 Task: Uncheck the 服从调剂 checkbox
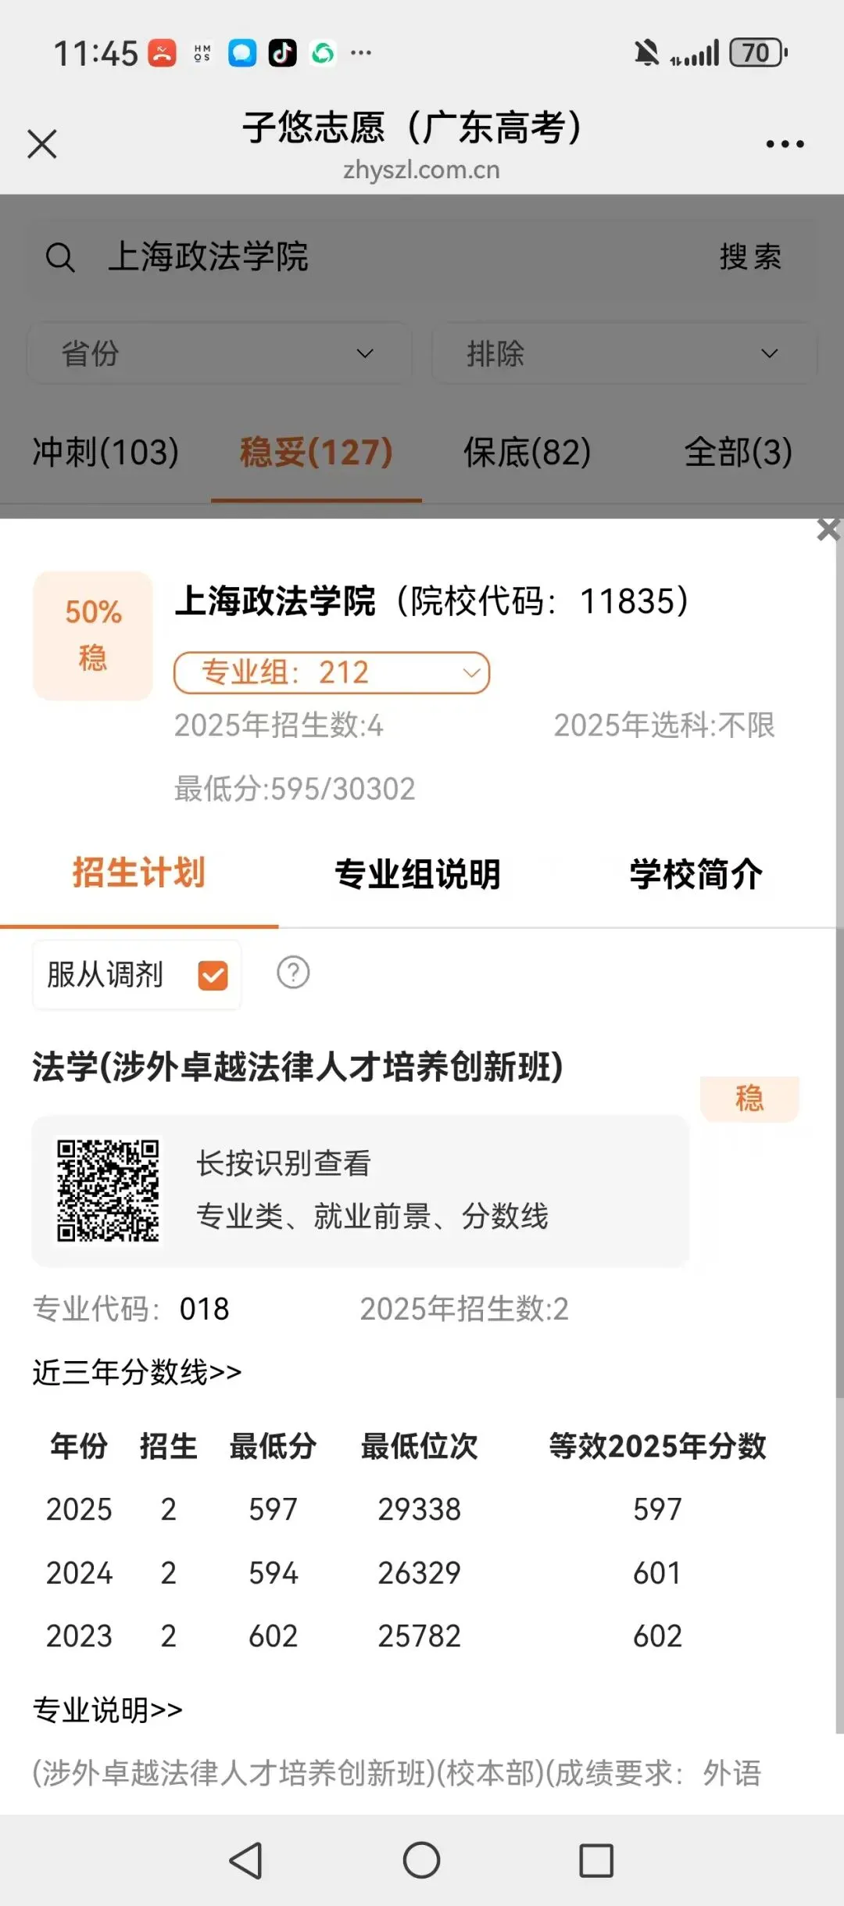tap(213, 975)
